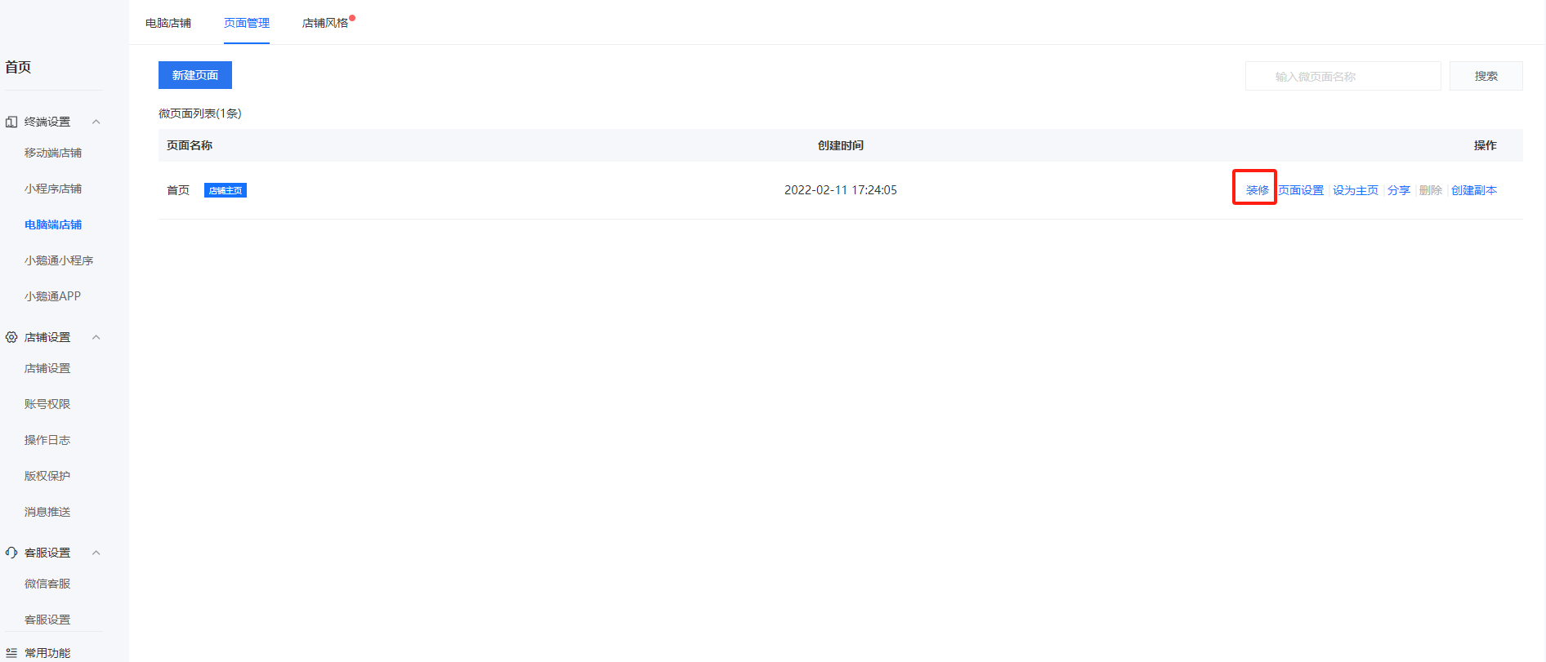Click the 创建时间 column header
Viewport: 1546px width, 662px height.
(841, 145)
